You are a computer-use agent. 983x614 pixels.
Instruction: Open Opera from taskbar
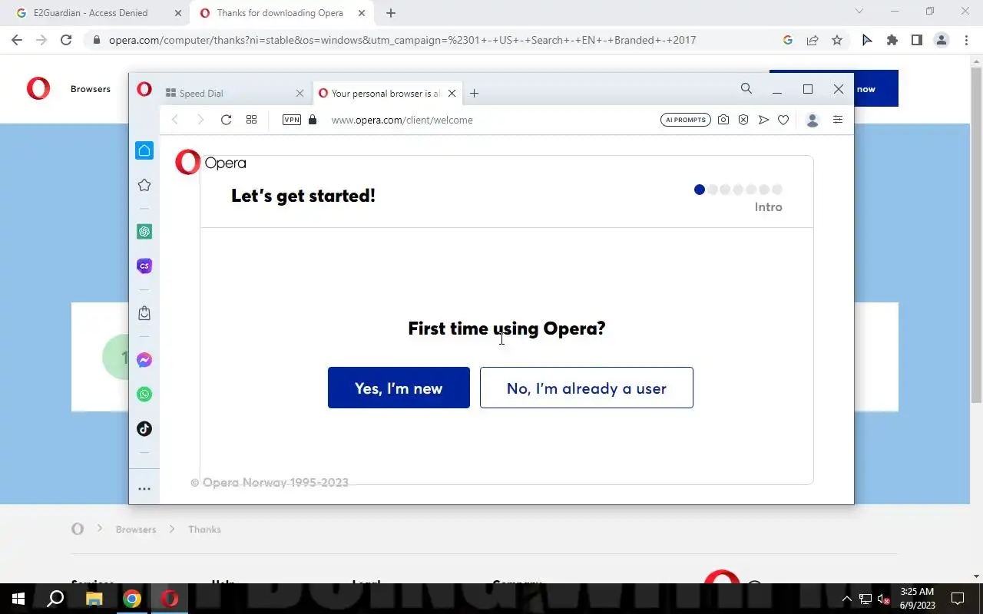tap(170, 599)
